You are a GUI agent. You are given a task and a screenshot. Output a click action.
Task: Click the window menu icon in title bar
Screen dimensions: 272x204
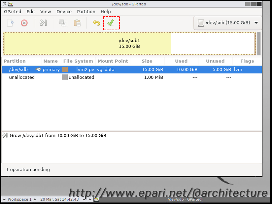tap(4, 4)
